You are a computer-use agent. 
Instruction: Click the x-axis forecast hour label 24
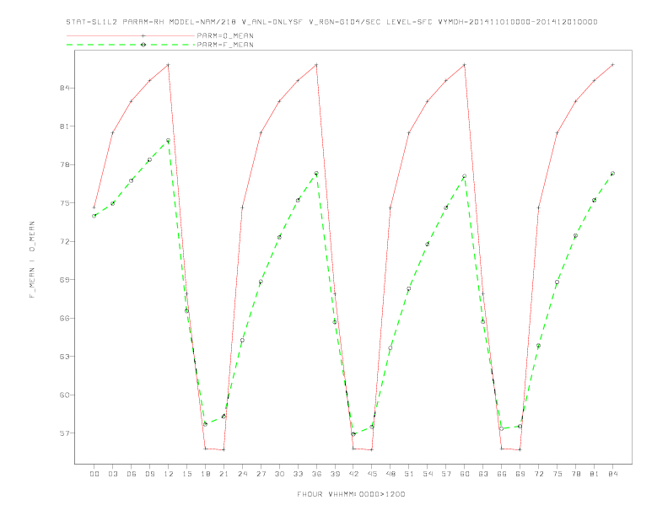242,474
